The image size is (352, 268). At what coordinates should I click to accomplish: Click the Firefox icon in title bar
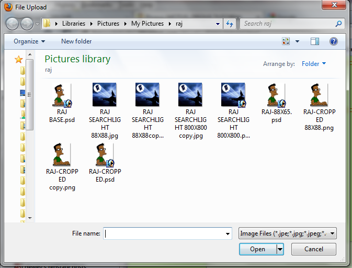pyautogui.click(x=8, y=7)
